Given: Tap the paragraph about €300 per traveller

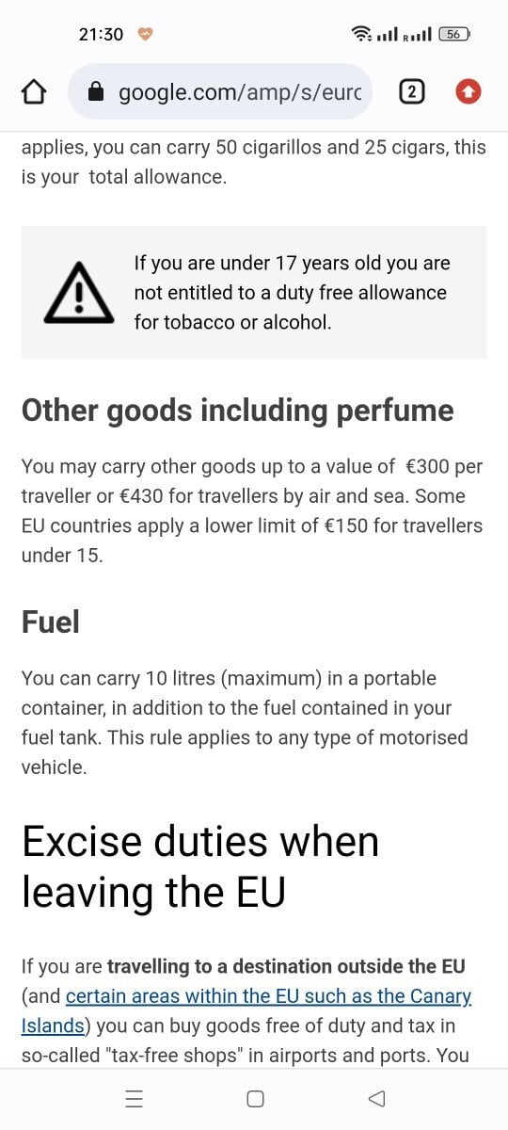Looking at the screenshot, I should pos(252,510).
